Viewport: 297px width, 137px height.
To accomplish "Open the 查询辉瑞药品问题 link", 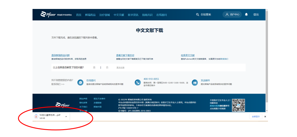I will [x=60, y=55].
